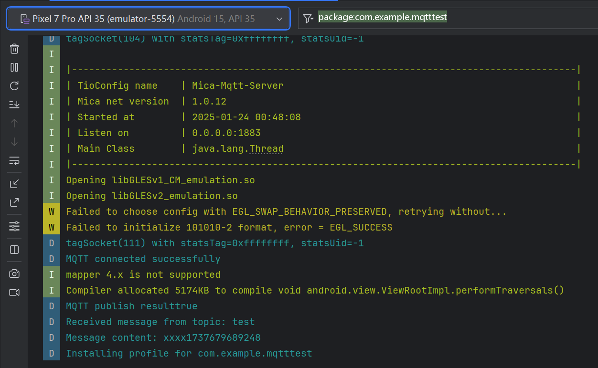Screen dimensions: 598x368
Task: Jump to previous occurrence with the up arrow
Action: [14, 123]
